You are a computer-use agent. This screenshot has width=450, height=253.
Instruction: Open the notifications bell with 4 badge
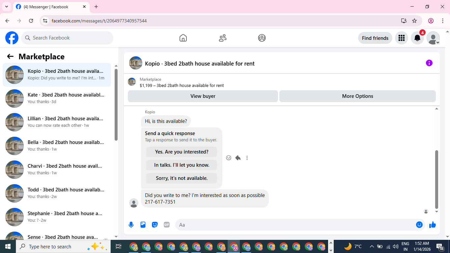click(x=417, y=38)
